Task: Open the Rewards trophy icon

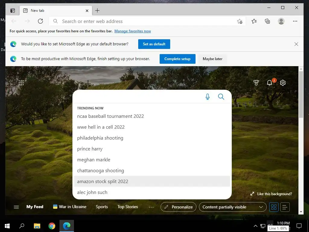Action: coord(256,83)
